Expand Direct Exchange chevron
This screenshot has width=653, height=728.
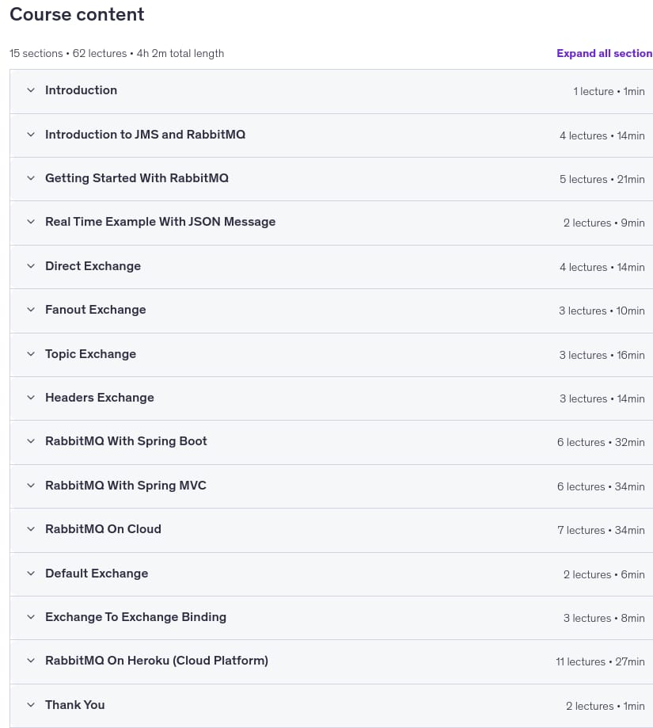pyautogui.click(x=31, y=266)
